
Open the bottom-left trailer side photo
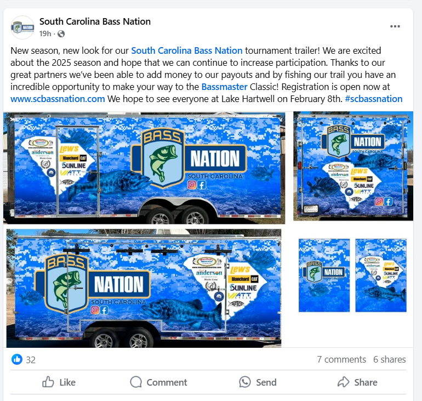[x=144, y=288]
